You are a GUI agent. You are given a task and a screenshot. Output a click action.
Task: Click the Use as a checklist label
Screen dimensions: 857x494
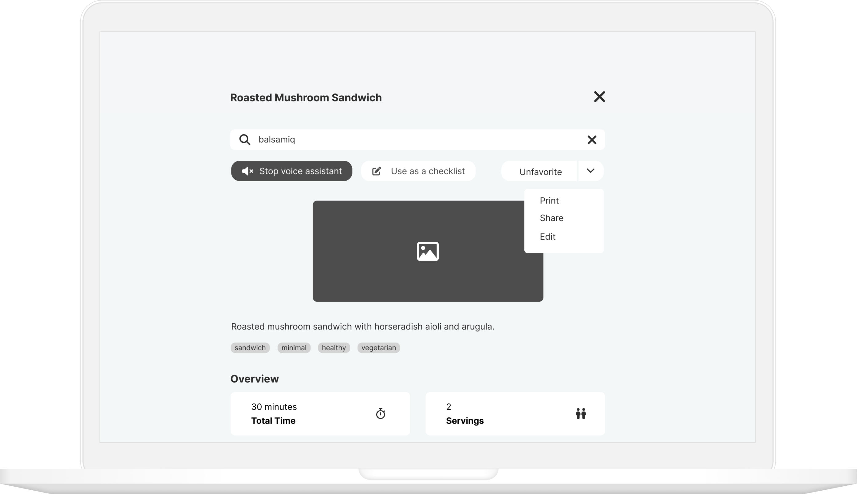[428, 171]
